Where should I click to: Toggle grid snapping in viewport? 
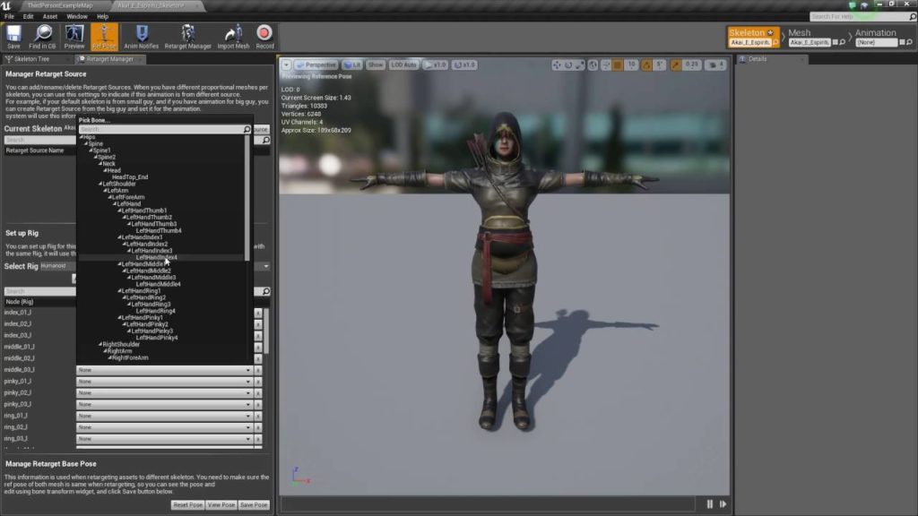pos(618,64)
